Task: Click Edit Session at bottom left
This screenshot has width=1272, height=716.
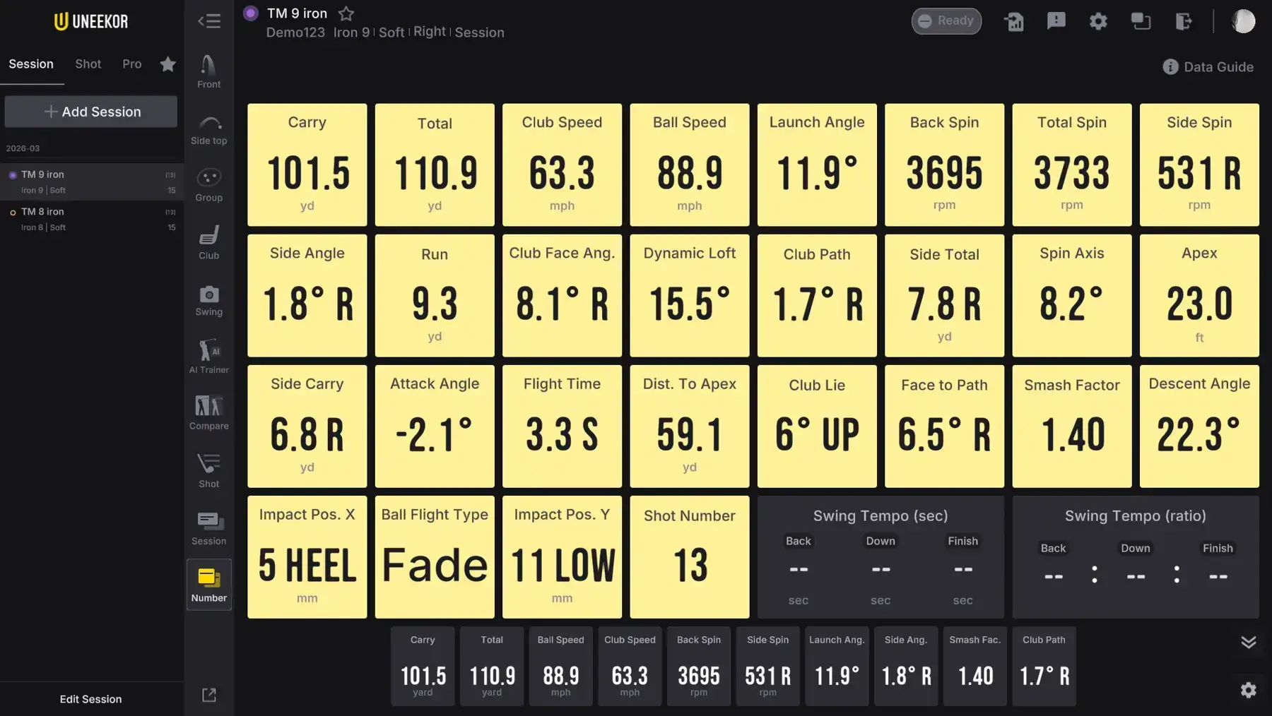Action: pos(90,699)
